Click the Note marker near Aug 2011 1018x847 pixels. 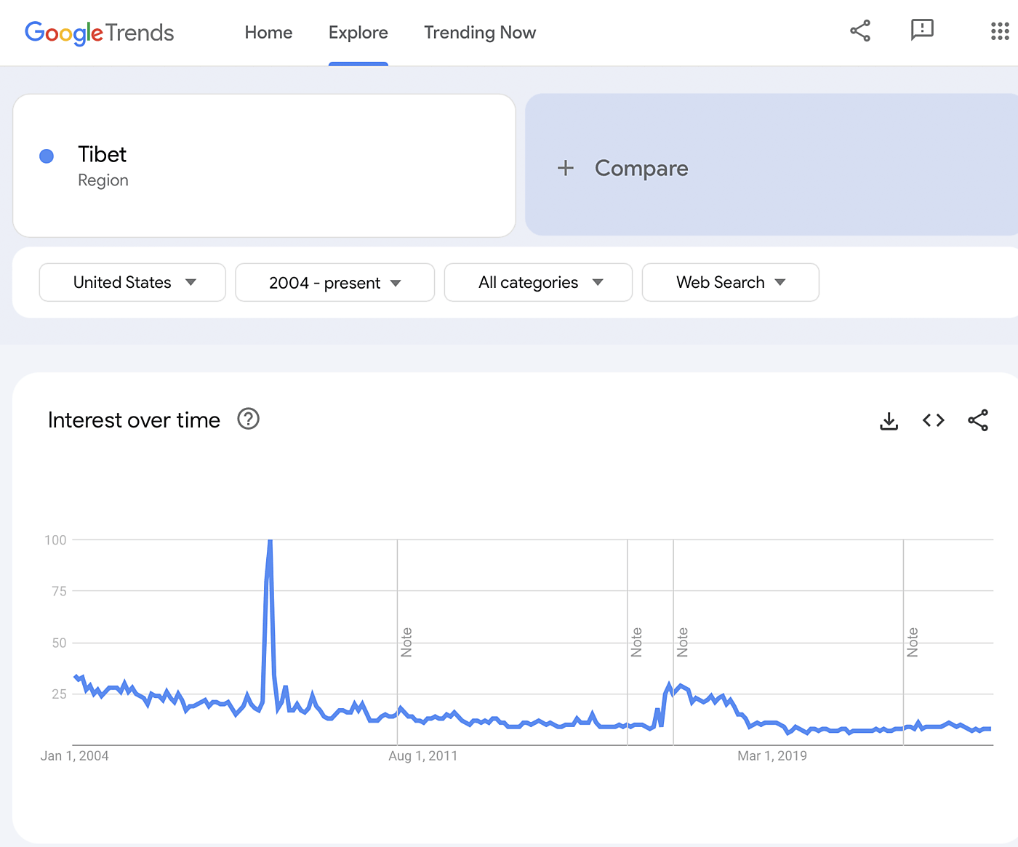(x=406, y=642)
